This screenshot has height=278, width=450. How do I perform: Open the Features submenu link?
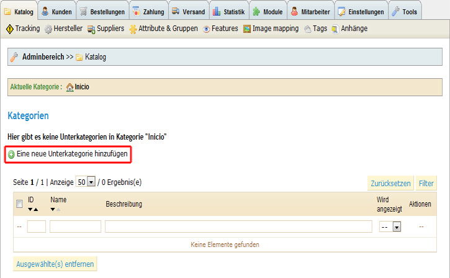[x=225, y=29]
